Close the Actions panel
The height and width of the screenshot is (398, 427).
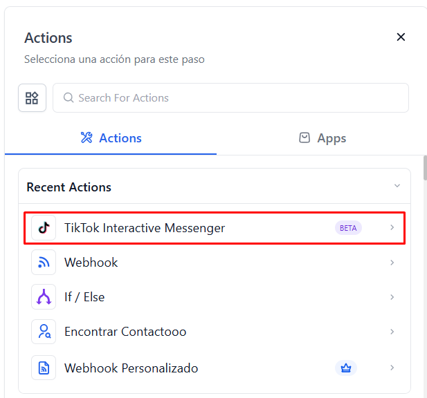pos(401,37)
